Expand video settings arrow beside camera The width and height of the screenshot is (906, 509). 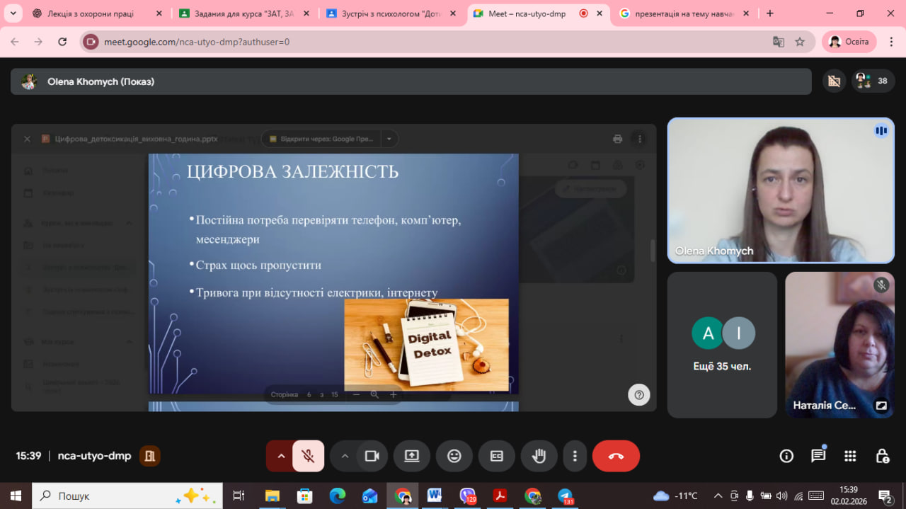pos(345,456)
